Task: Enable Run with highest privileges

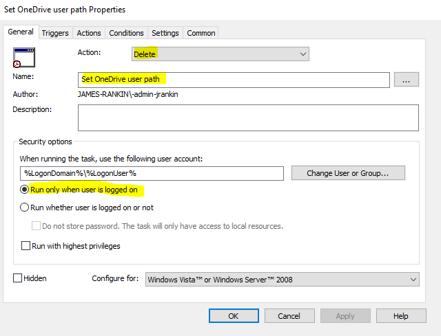Action: coord(26,245)
